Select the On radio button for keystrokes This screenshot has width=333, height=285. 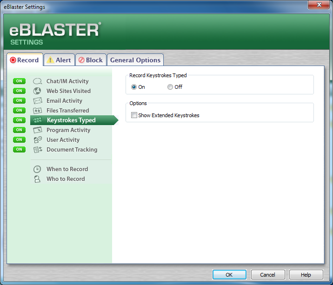click(x=134, y=87)
